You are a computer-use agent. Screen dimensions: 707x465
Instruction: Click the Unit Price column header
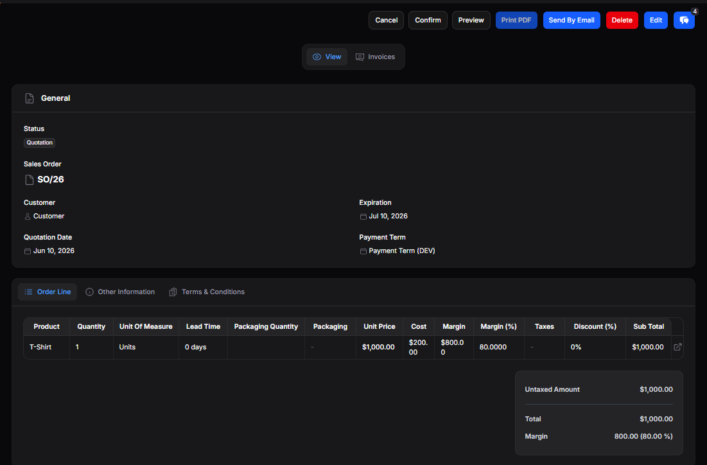(380, 326)
